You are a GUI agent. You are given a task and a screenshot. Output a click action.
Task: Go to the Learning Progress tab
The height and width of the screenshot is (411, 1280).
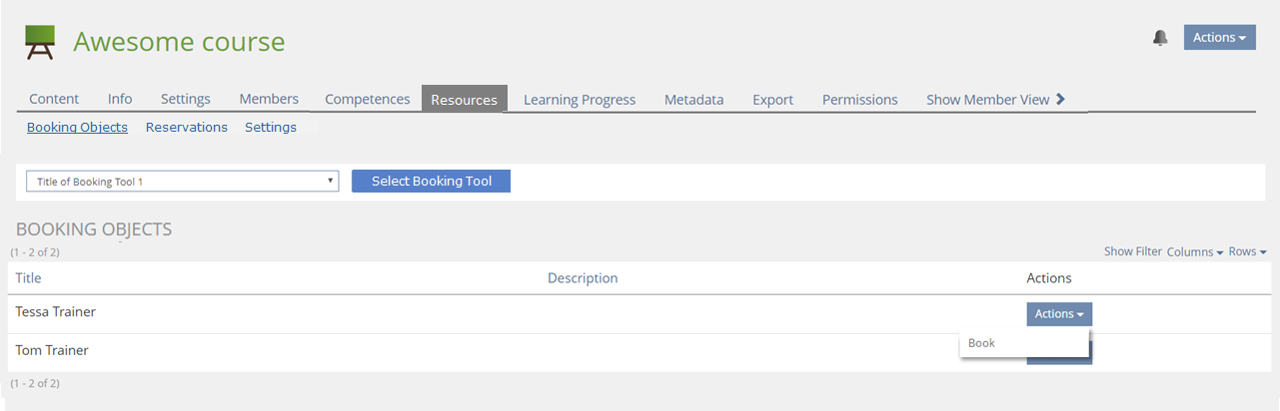580,100
